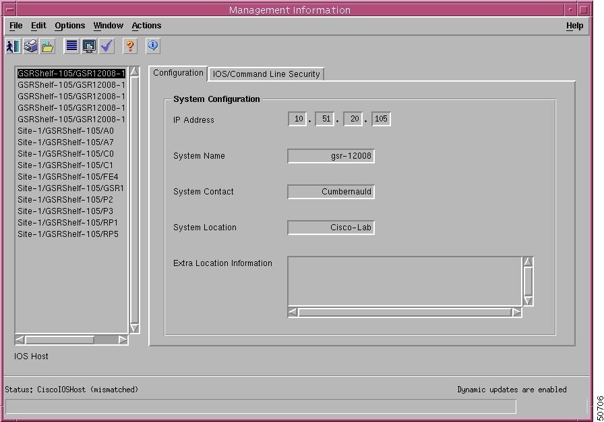604x422 pixels.
Task: Click the Extra Location Information scroll down arrow
Action: (528, 301)
